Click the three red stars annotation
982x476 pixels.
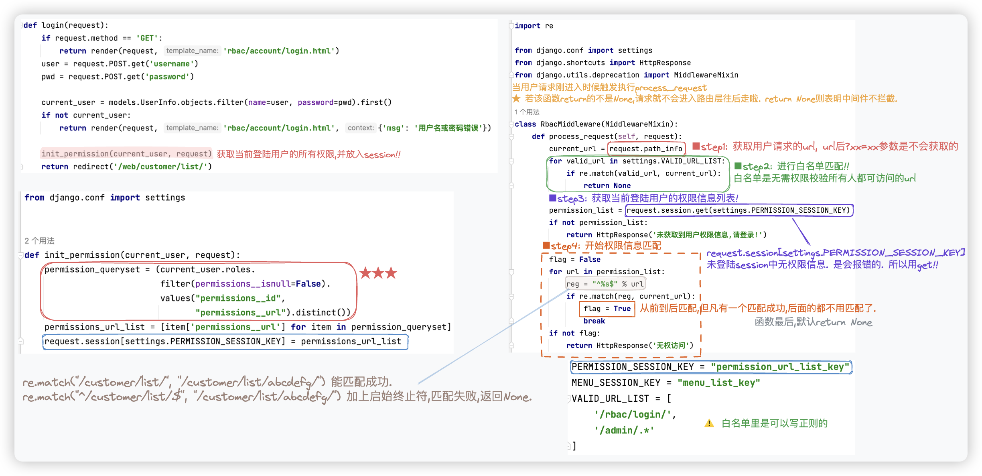(x=378, y=273)
